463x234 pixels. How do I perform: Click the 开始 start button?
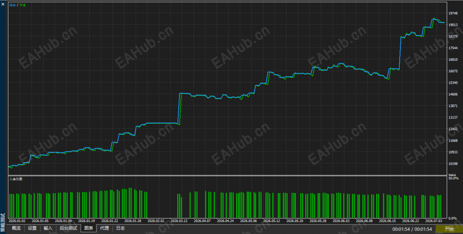point(449,229)
